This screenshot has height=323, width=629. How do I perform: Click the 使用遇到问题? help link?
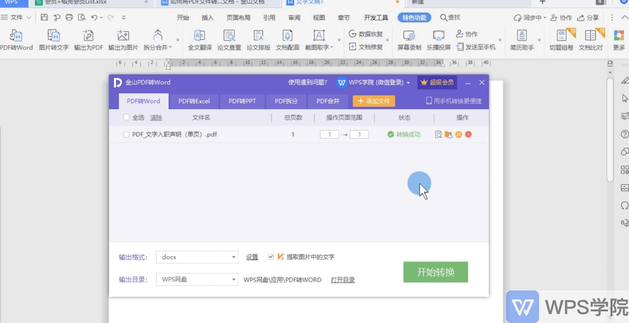pyautogui.click(x=307, y=82)
